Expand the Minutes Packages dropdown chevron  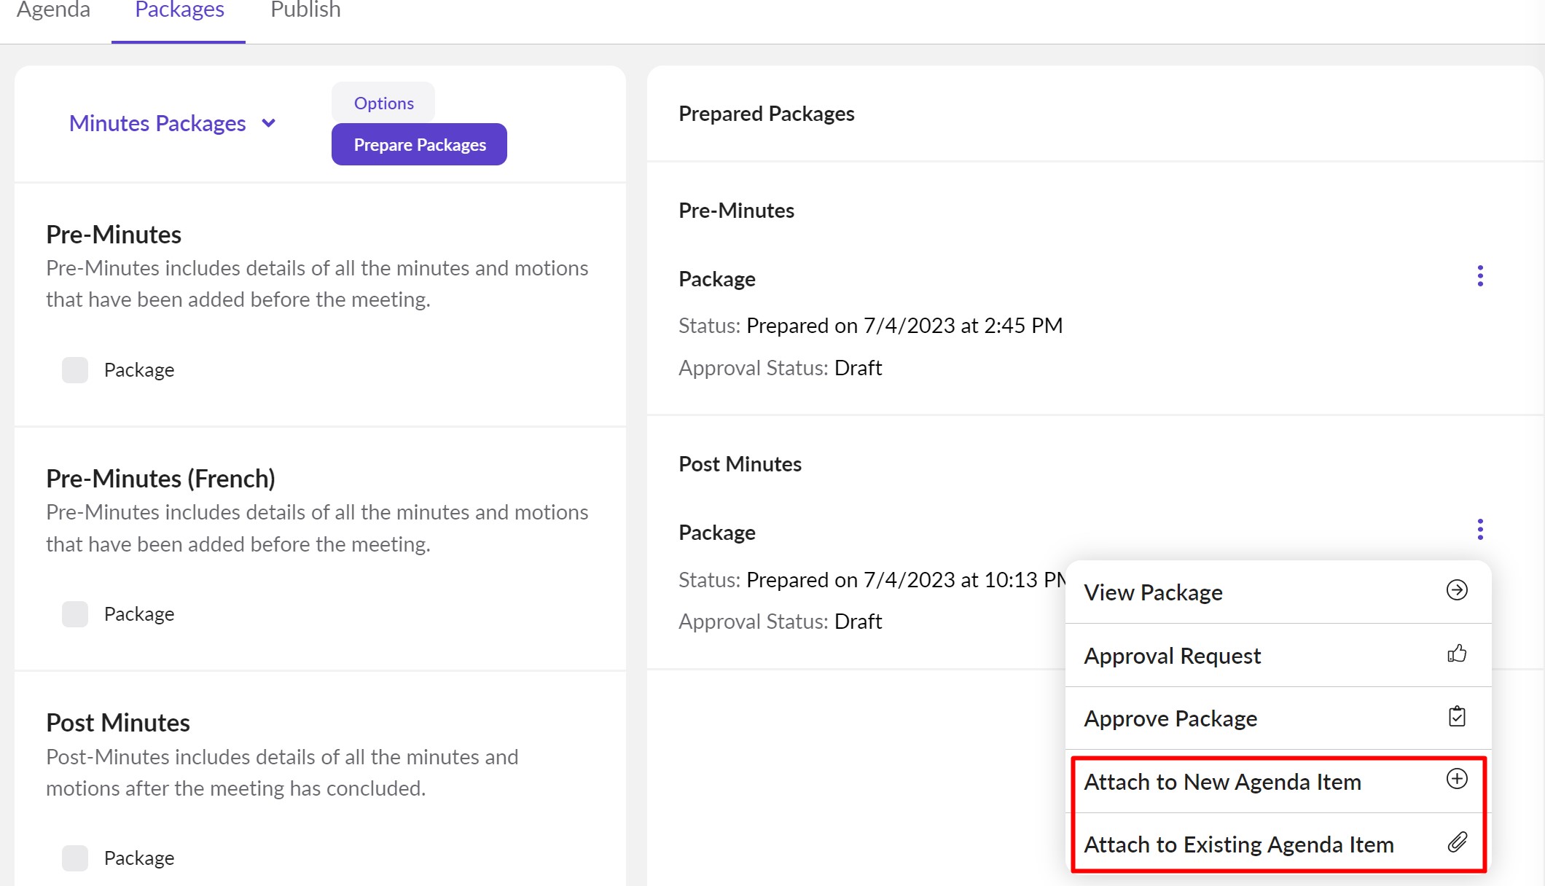[x=268, y=123]
